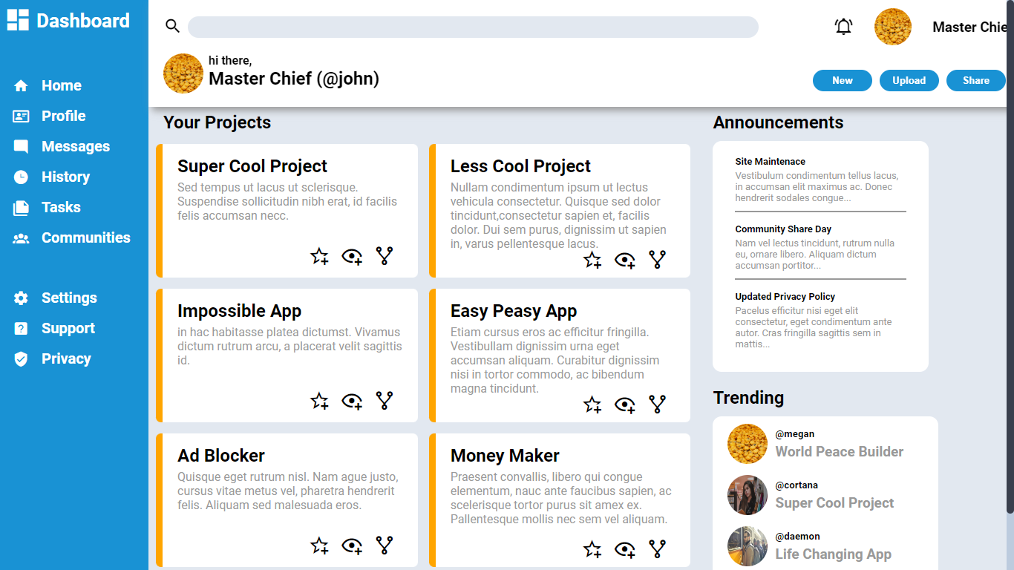Go to Settings in the sidebar
Screen dimensions: 1014x570
[x=69, y=298]
